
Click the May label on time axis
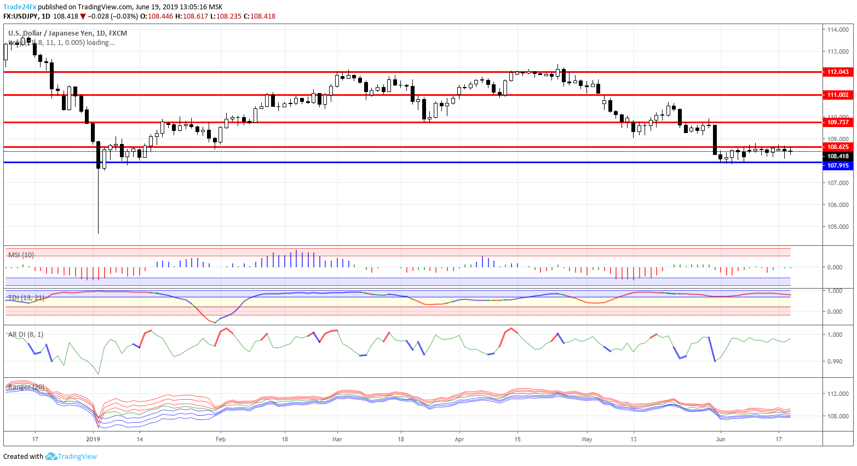pyautogui.click(x=586, y=439)
